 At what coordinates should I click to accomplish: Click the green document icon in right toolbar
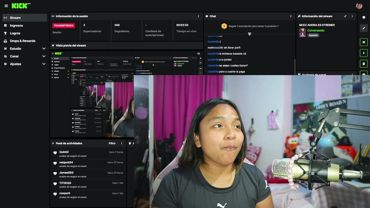click(364, 64)
